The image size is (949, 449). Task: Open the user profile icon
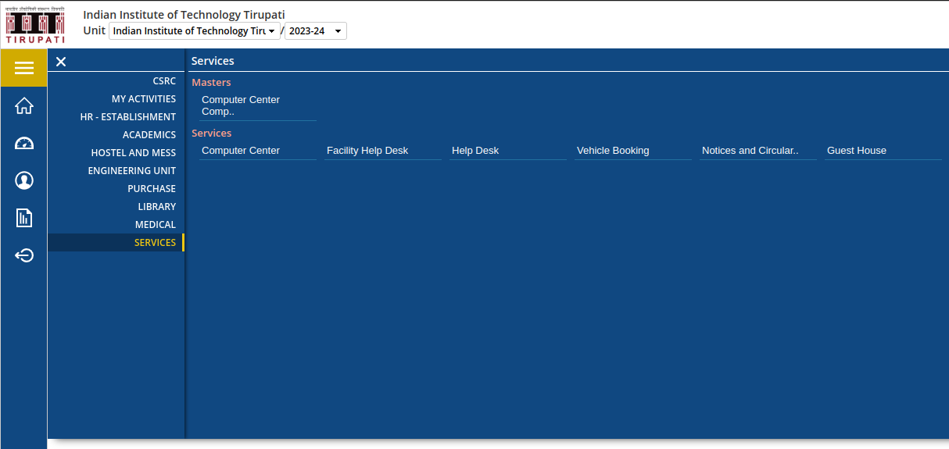(x=24, y=180)
